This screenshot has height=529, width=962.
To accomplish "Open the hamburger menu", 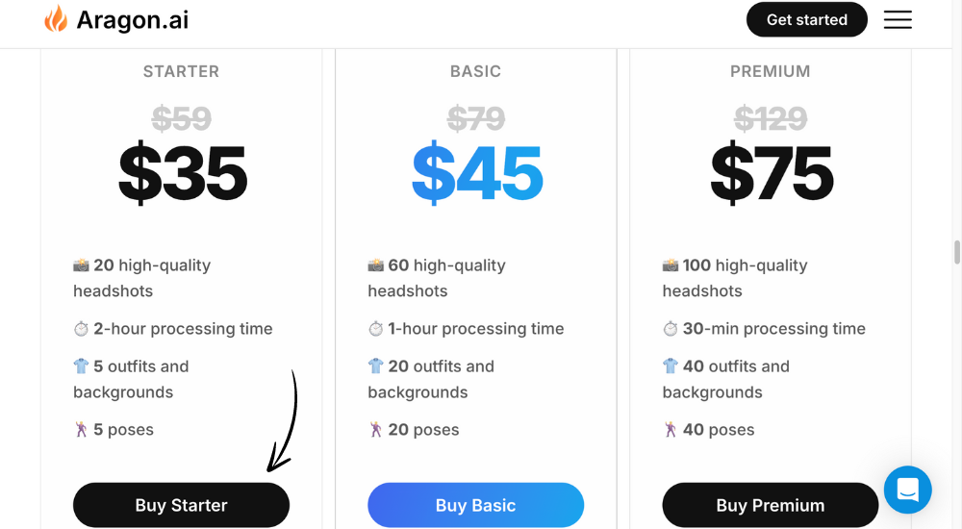I will (x=898, y=19).
